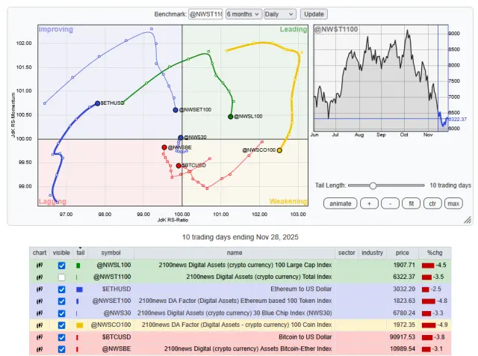Screen dimensions: 478x356
Task: Uncheck visibility for $ETHUSD
Action: click(61, 289)
